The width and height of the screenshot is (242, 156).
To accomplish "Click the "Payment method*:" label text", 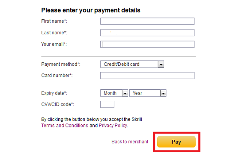I will (61, 64).
